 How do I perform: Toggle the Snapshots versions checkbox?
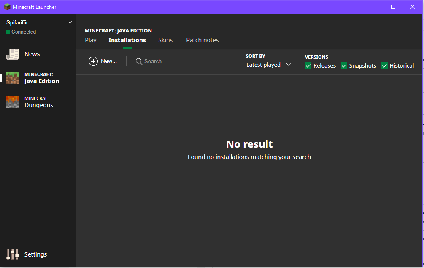[344, 66]
